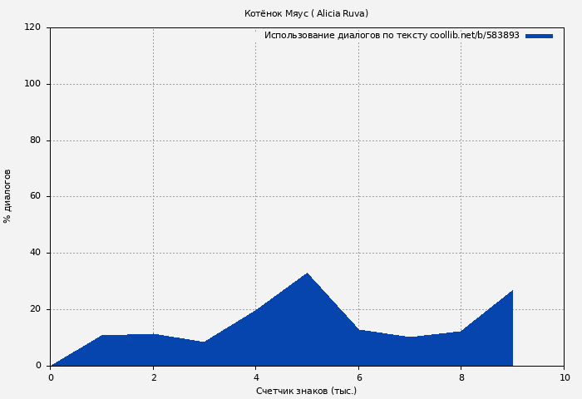Click the x-axis tick label 8
Image resolution: width=582 pixels, height=399 pixels.
coord(461,377)
